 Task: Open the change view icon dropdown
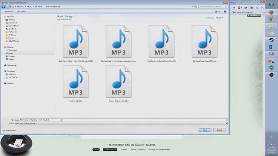pos(219,12)
